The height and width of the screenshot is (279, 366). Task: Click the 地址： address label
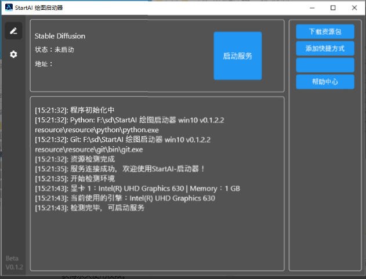[44, 64]
